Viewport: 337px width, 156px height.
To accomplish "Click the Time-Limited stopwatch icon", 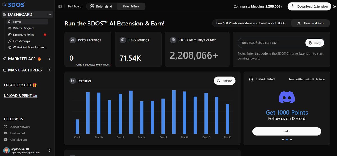I will pos(251,79).
